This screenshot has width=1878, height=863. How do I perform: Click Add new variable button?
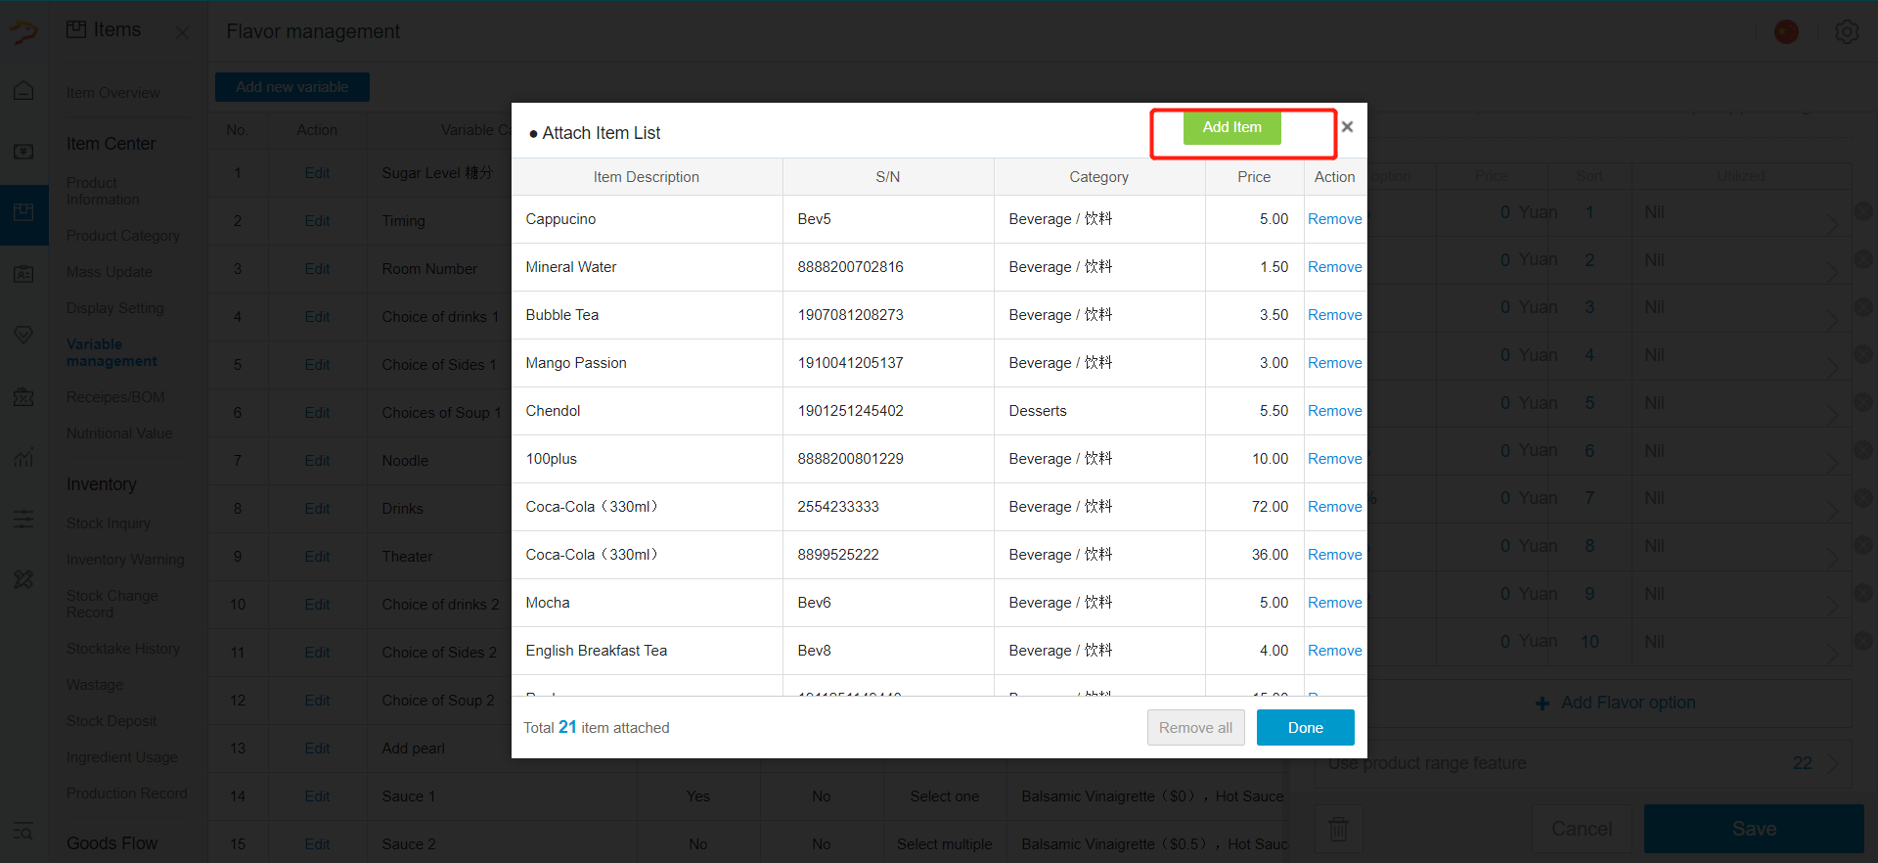(x=292, y=87)
